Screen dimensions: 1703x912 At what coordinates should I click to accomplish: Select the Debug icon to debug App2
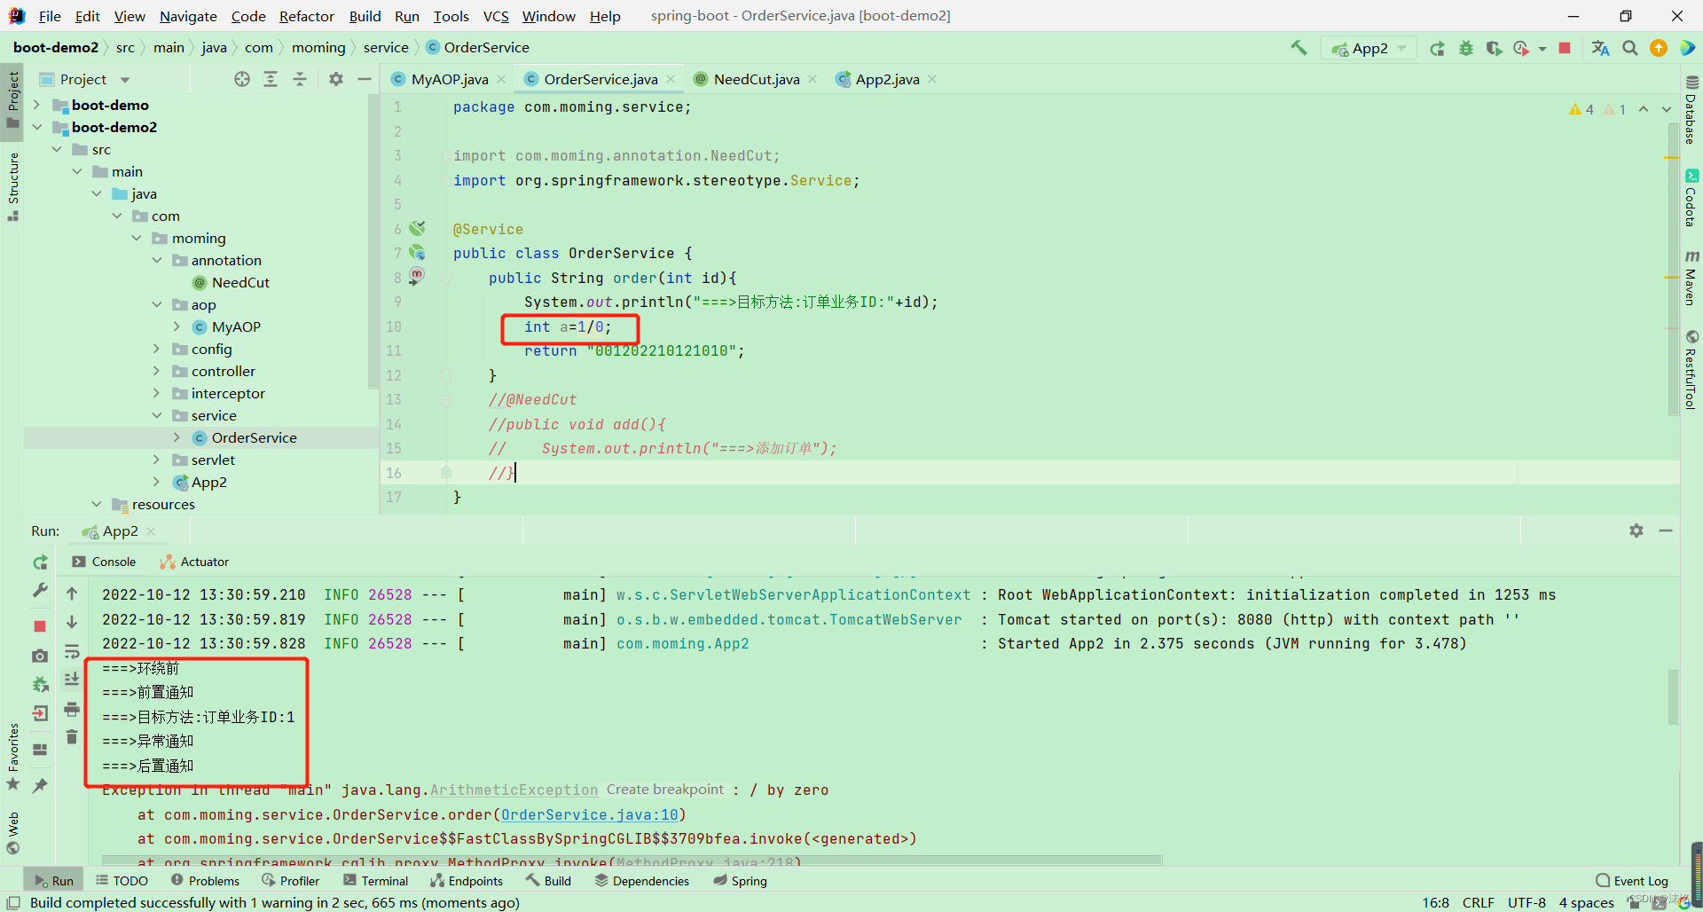coord(1466,48)
